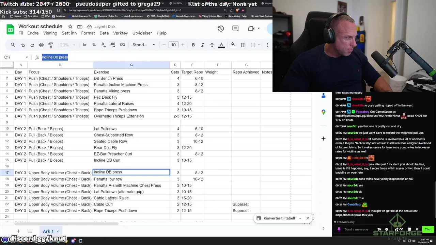
Task: Redo the last action
Action: (32, 45)
